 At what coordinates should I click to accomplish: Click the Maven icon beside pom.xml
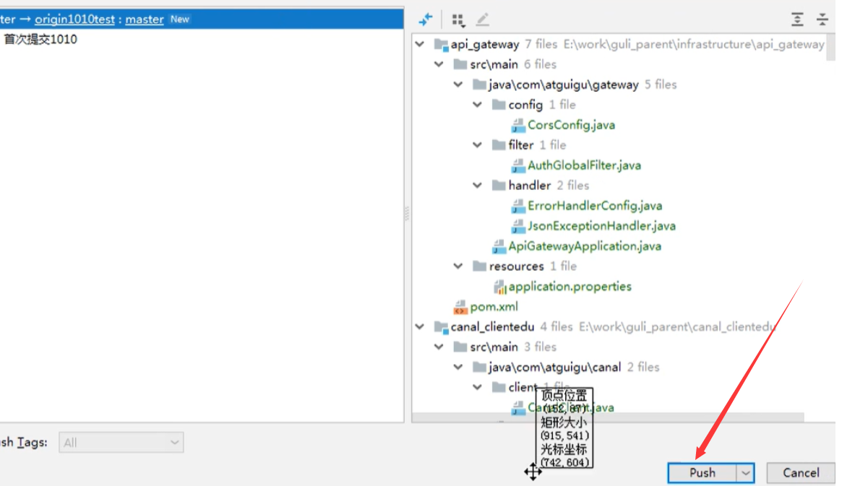pos(460,306)
